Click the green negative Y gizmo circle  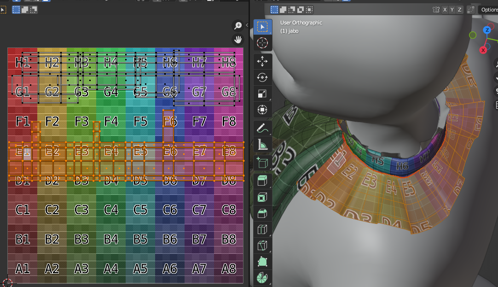473,35
